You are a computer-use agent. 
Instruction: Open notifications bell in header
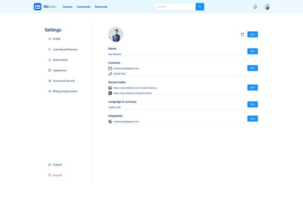pyautogui.click(x=255, y=7)
